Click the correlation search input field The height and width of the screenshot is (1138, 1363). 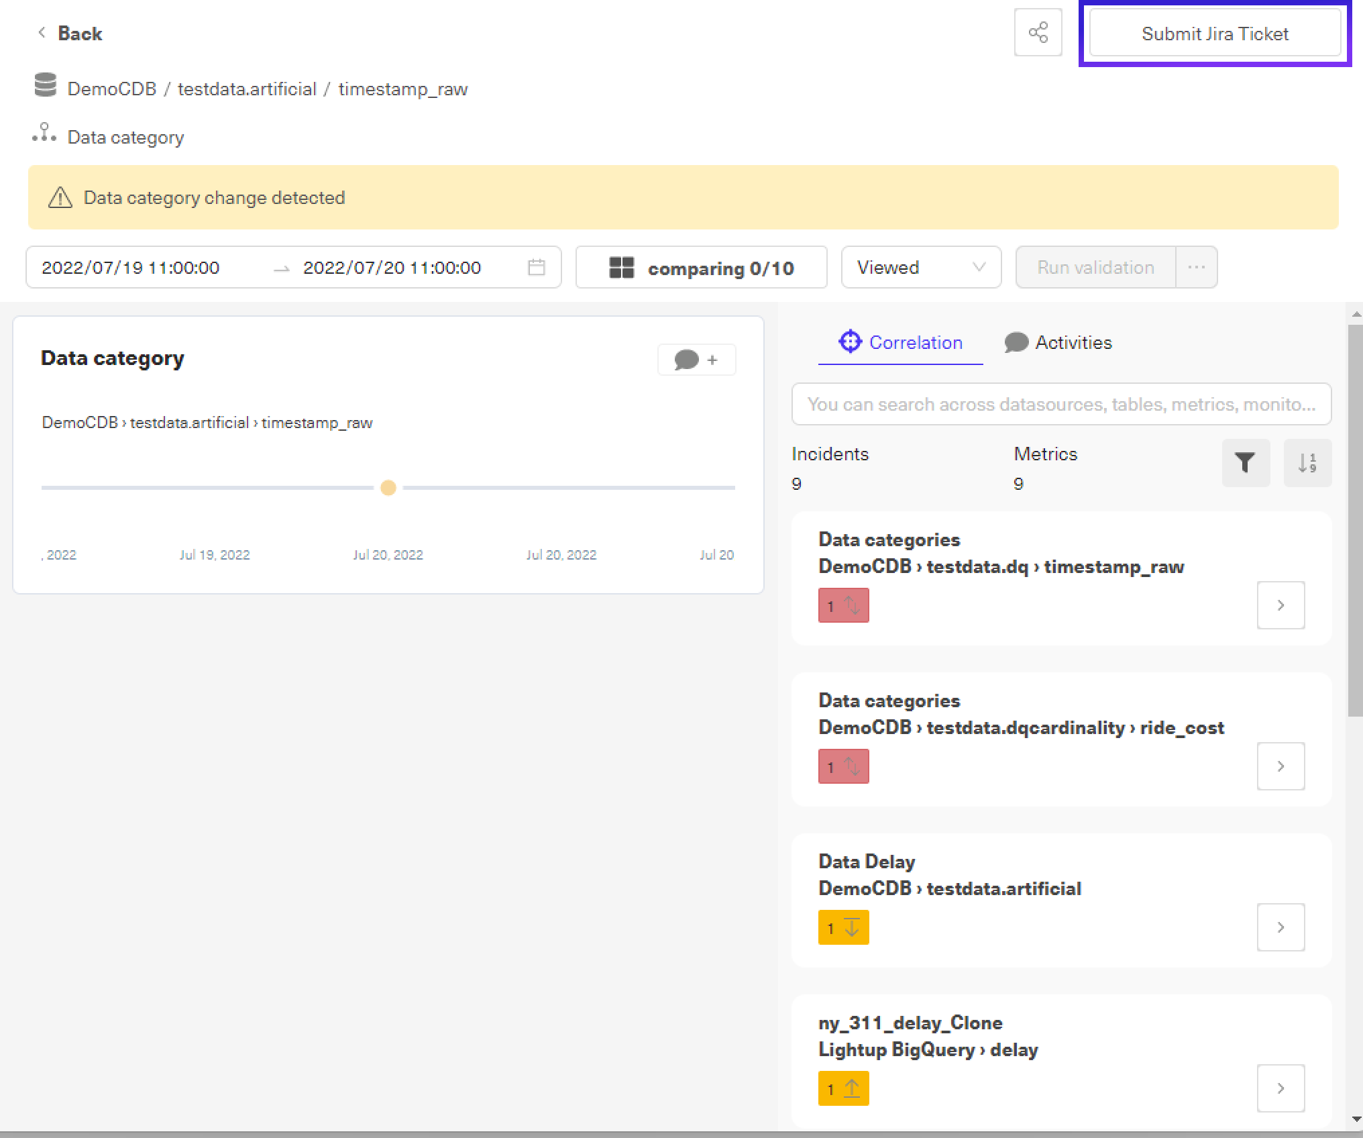1060,404
